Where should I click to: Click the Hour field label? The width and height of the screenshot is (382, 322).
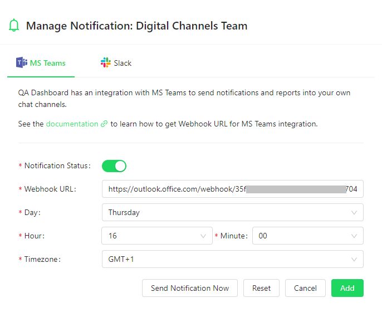[x=35, y=236]
